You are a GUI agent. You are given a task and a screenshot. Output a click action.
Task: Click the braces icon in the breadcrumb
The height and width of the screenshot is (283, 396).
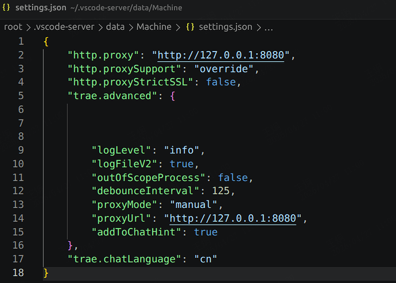pos(190,27)
